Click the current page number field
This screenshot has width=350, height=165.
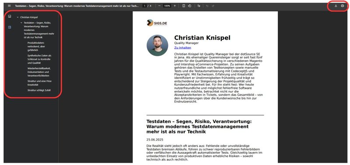(x=145, y=6)
